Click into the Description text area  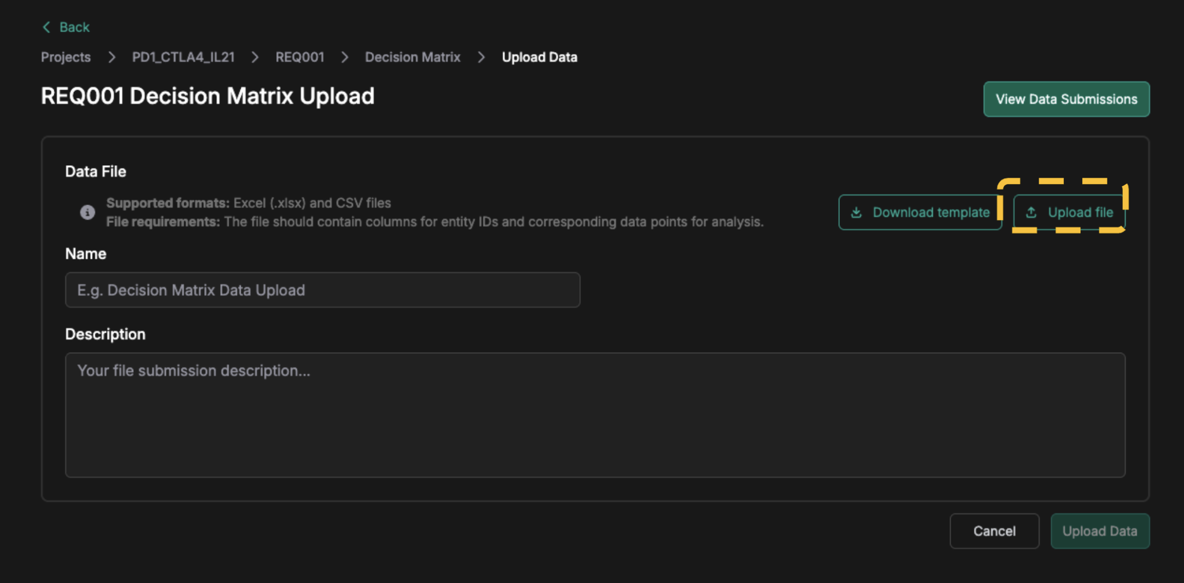tap(595, 415)
